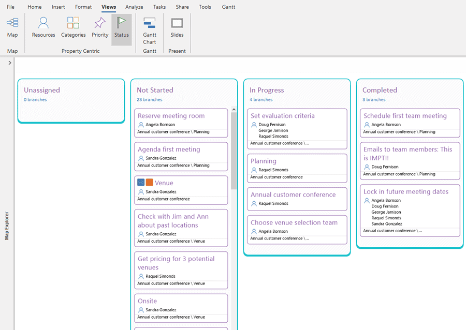Viewport: 466px width, 330px height.
Task: Select the Completed column header
Action: click(x=380, y=90)
